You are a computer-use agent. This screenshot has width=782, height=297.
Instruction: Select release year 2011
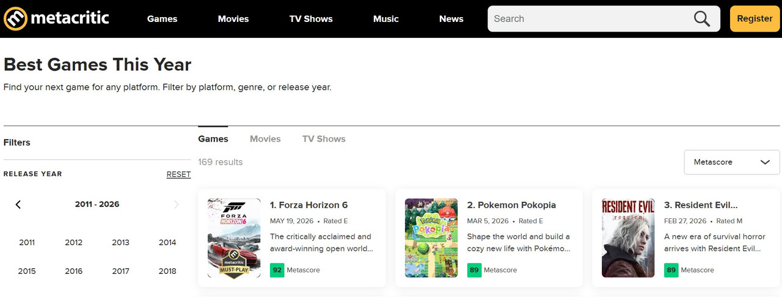pyautogui.click(x=27, y=242)
